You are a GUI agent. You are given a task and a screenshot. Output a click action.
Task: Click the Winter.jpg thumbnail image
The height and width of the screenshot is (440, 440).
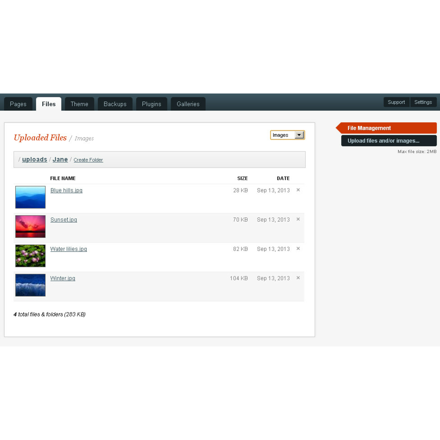(30, 285)
